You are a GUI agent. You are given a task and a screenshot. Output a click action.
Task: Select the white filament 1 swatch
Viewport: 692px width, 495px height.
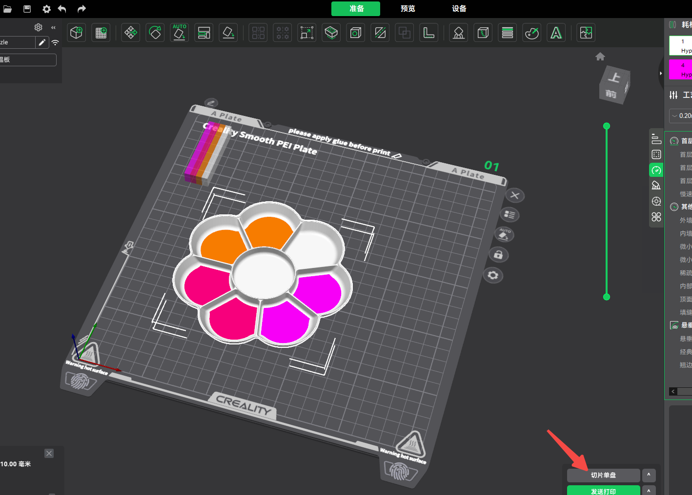[x=680, y=46]
